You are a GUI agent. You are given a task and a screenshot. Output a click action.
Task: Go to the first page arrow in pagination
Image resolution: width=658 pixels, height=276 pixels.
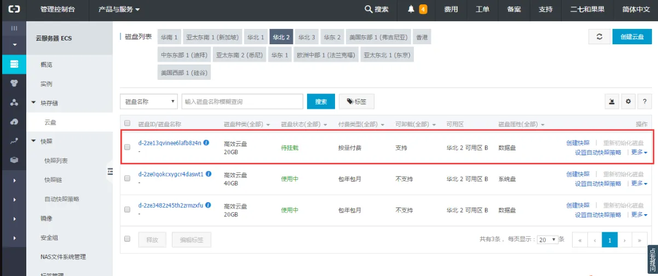(579, 240)
